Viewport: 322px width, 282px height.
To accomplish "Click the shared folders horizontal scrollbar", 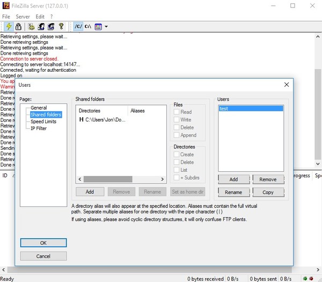I will coord(121,179).
